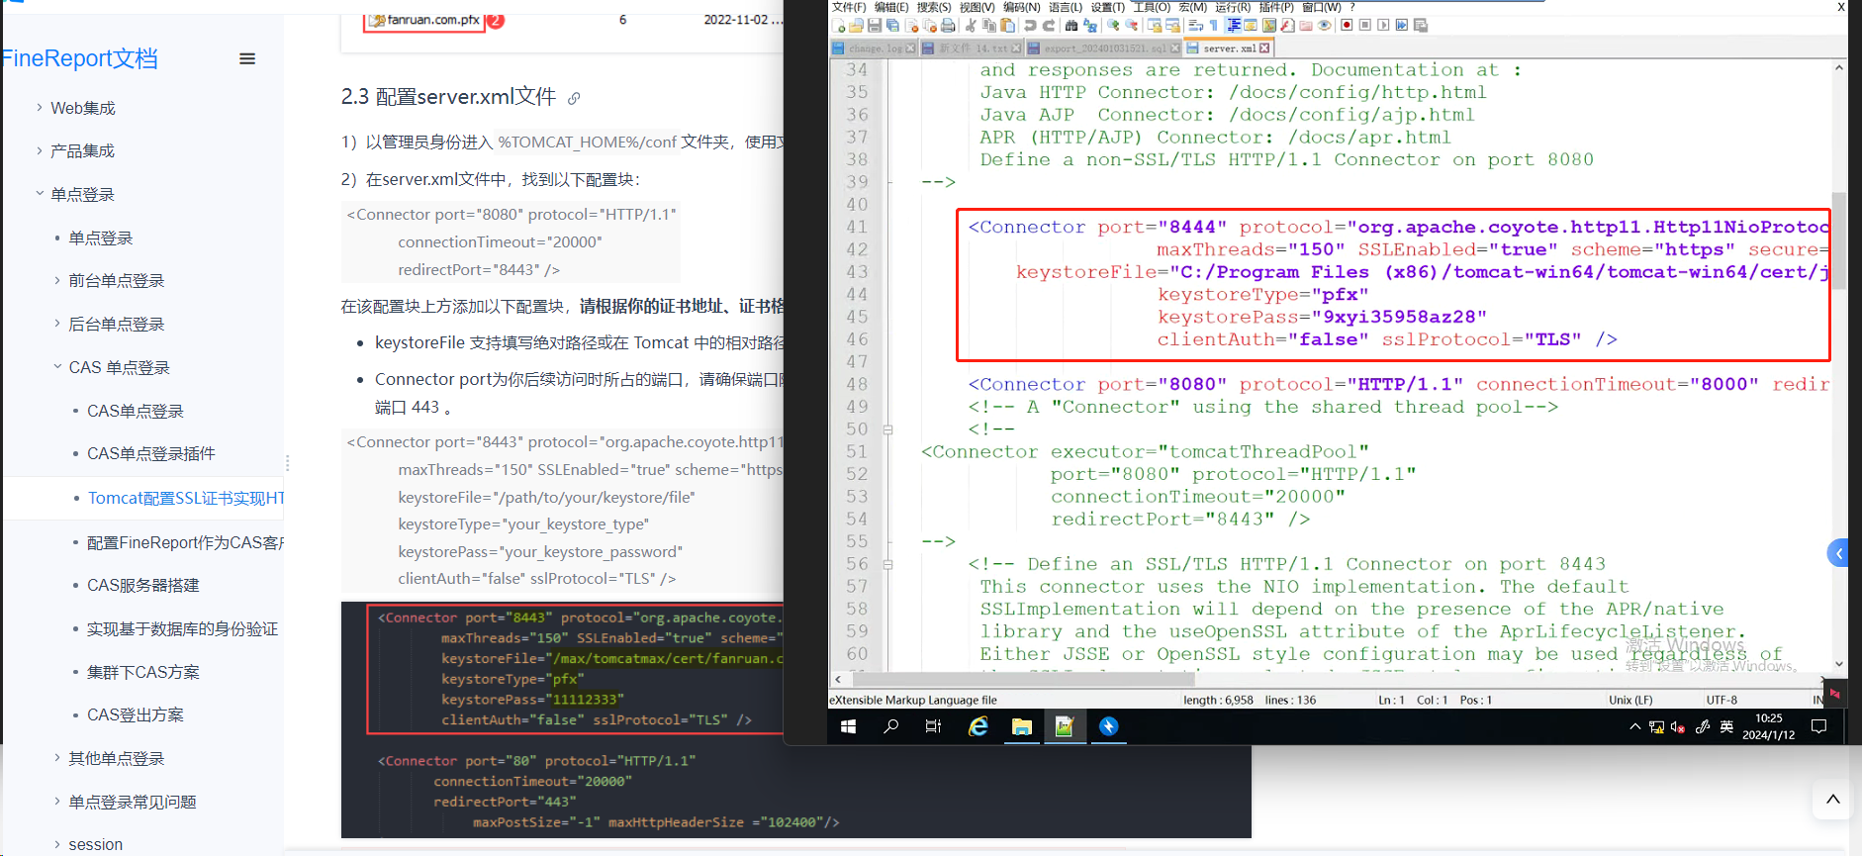Image resolution: width=1862 pixels, height=856 pixels.
Task: Expand 其他单点登录 in the sidebar
Action: point(57,757)
